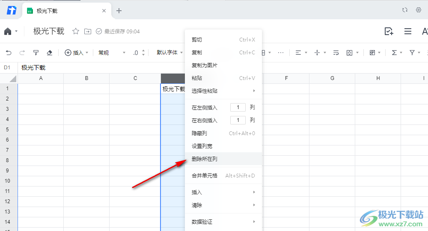Expand the merge cells dropdown arrow
The image size is (428, 231).
[x=357, y=53]
